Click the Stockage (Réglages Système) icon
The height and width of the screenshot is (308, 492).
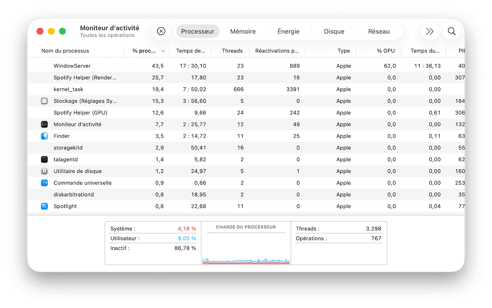click(x=44, y=101)
